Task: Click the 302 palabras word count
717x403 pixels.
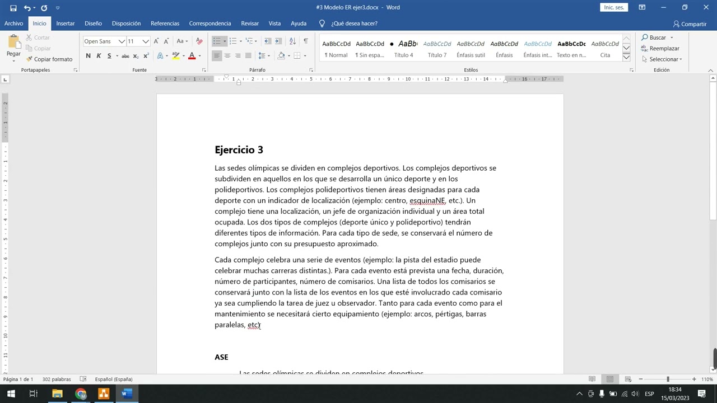Action: pos(57,379)
